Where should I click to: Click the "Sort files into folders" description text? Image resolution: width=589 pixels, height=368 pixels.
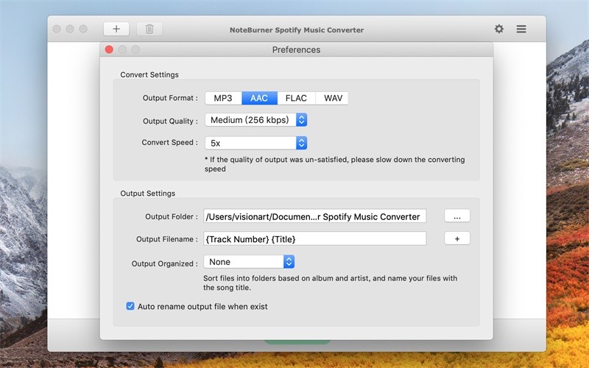pyautogui.click(x=330, y=283)
